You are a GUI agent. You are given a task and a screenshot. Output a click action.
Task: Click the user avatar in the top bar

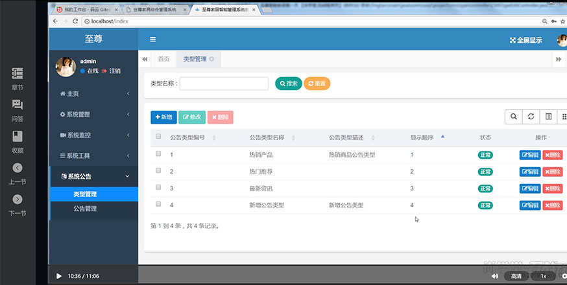point(562,40)
